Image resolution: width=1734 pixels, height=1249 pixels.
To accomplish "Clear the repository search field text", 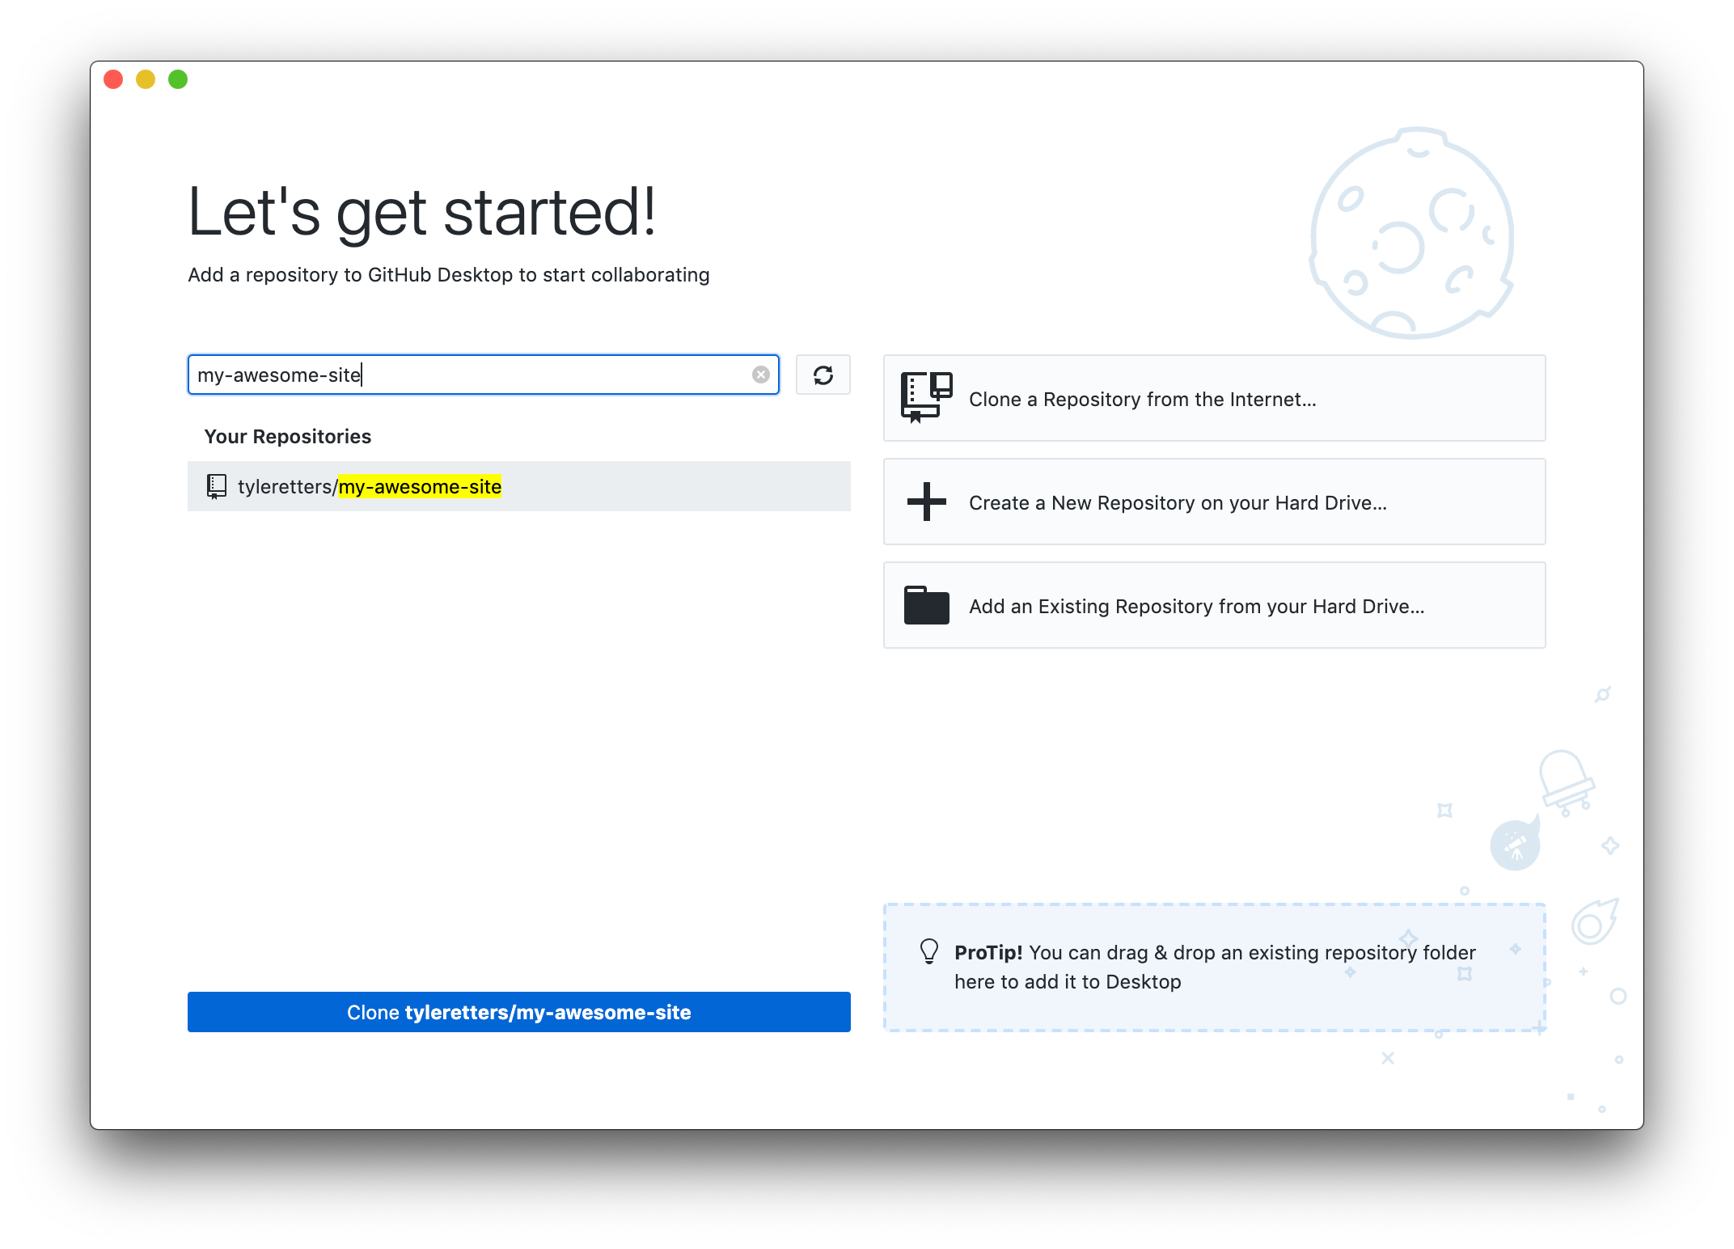I will [x=760, y=375].
